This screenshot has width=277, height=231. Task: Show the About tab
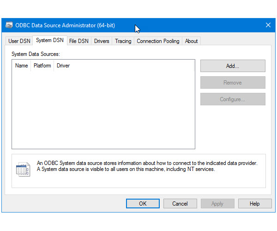pos(191,41)
